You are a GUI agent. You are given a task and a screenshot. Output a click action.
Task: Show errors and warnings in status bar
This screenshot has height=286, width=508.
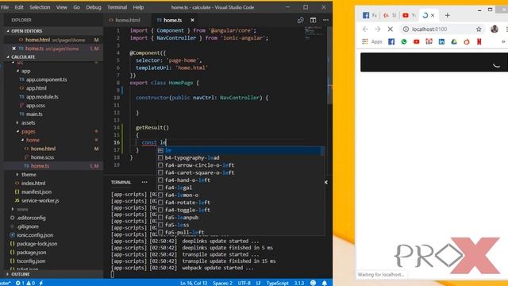click(x=25, y=283)
